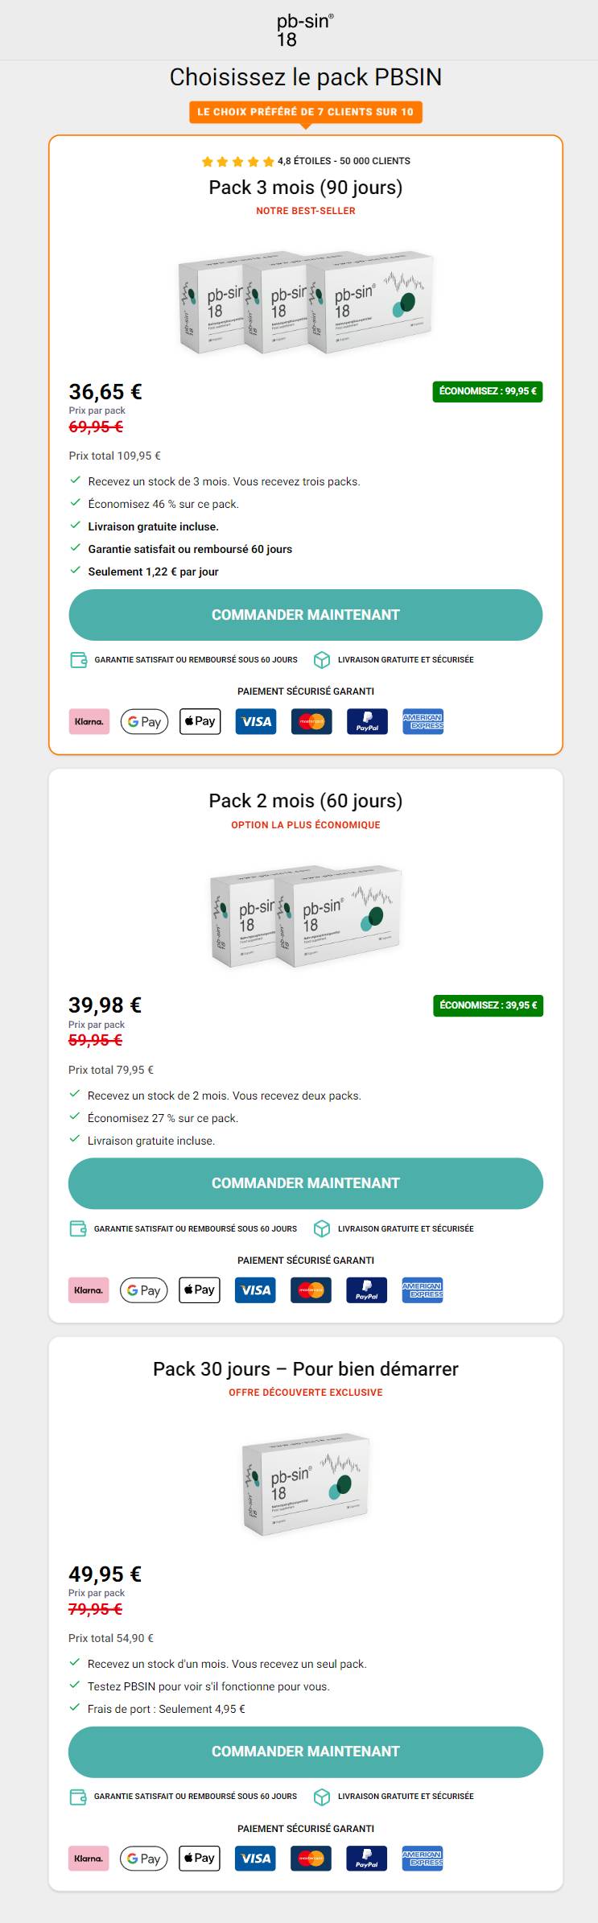The width and height of the screenshot is (598, 1923).
Task: Click the pb-sin 18 logo in the header
Action: [305, 31]
